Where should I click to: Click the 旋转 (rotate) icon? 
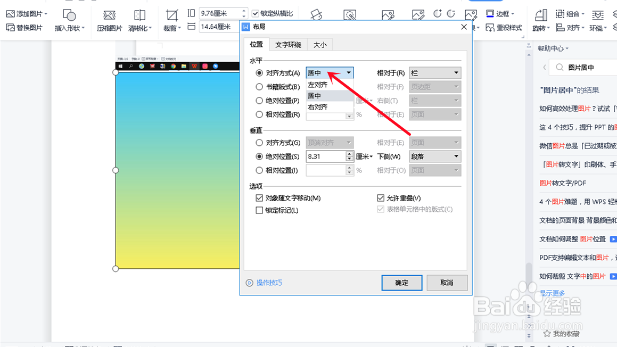point(541,15)
